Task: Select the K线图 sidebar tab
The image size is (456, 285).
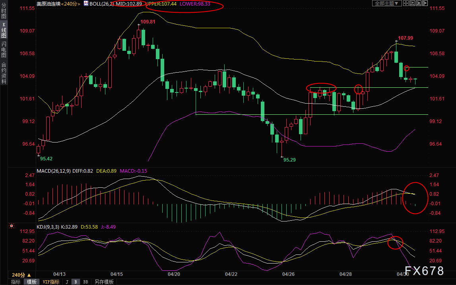Action: (4, 30)
